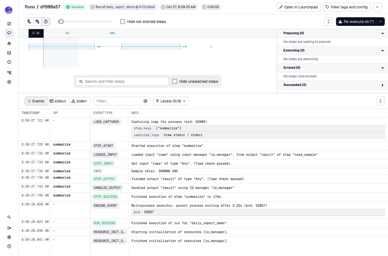The image size is (388, 256).
Task: Open the help question mark icon
Action: [x=9, y=246]
